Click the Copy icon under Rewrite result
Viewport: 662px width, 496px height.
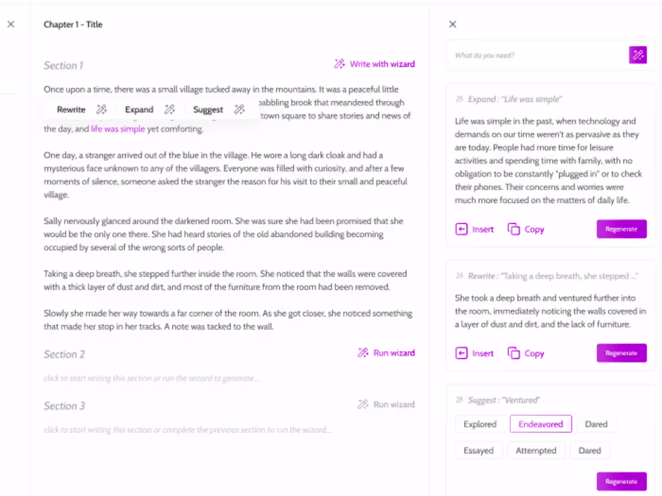[513, 353]
